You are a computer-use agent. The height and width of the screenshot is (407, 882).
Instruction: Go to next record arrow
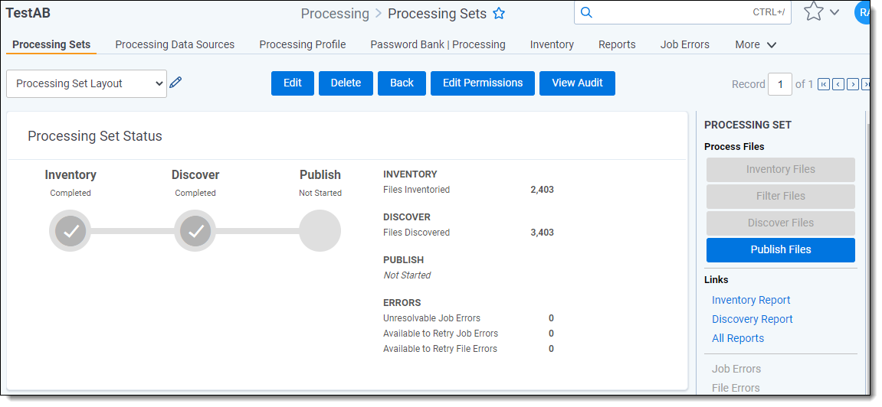pos(852,84)
